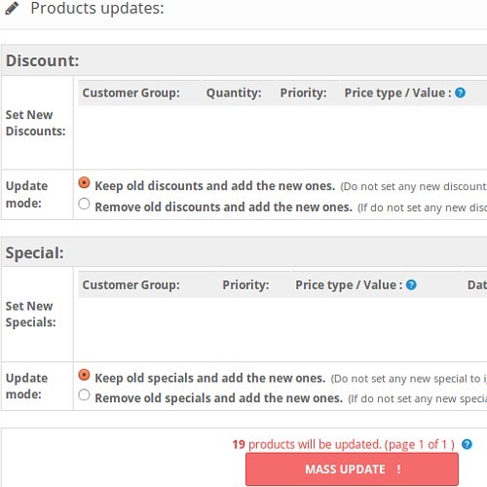Click Keep old discounts option label text
Viewport: 487px width, 487px height.
[x=214, y=186]
